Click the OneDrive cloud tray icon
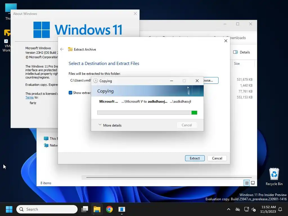Image resolution: width=288 pixels, height=216 pixels. click(237, 209)
